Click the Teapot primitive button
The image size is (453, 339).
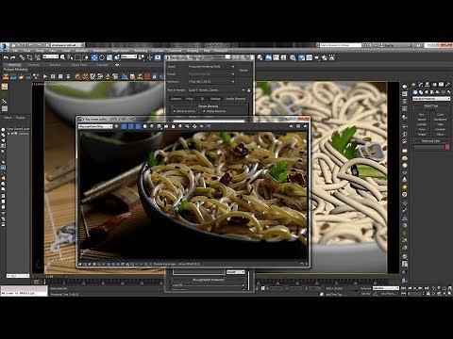coord(422,134)
